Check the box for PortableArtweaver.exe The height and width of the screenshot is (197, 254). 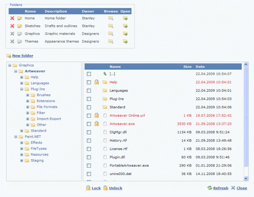[89, 165]
